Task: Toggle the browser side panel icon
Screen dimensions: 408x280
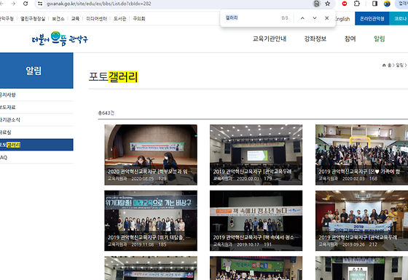Action: tap(374, 4)
